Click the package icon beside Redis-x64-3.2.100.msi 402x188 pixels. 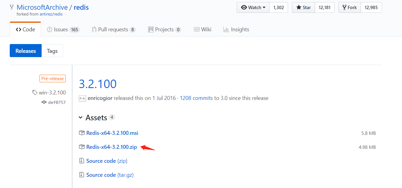tap(82, 133)
